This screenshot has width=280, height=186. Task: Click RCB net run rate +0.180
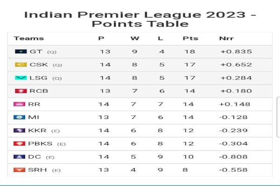[236, 91]
